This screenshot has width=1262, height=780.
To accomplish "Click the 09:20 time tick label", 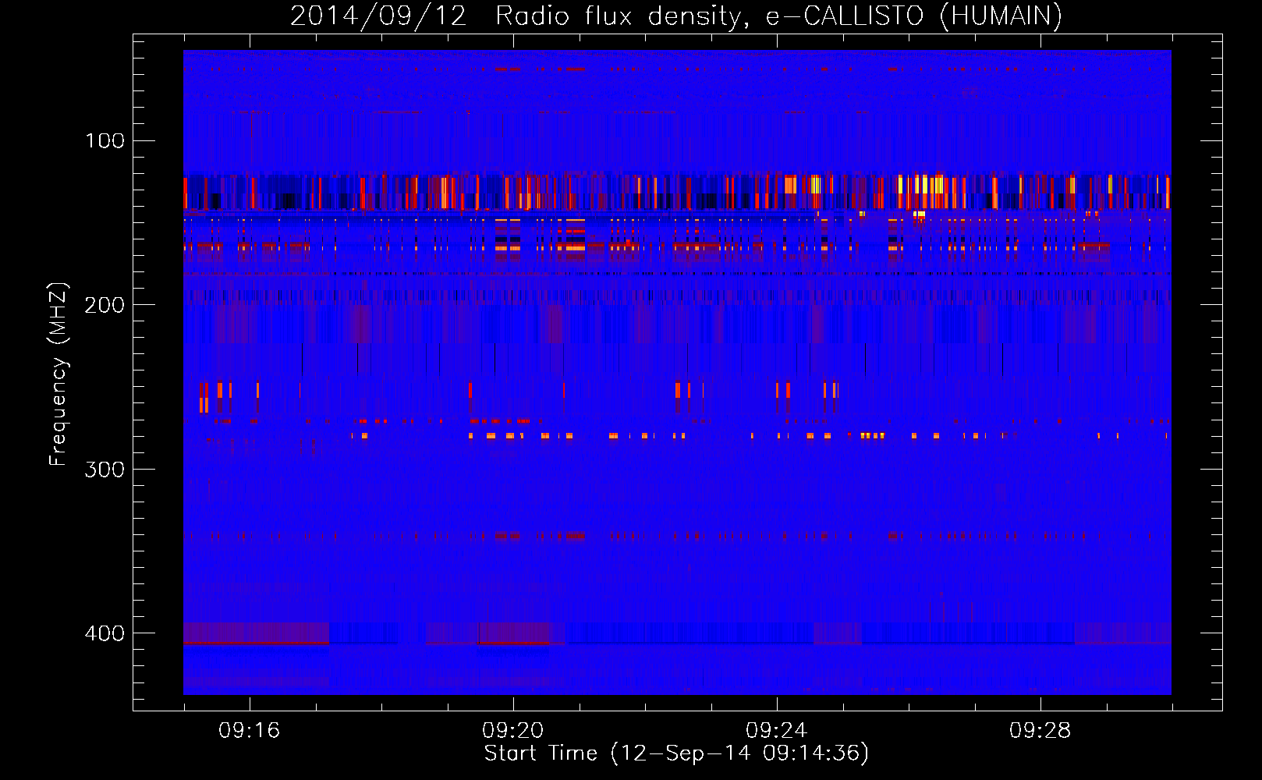I will [512, 730].
